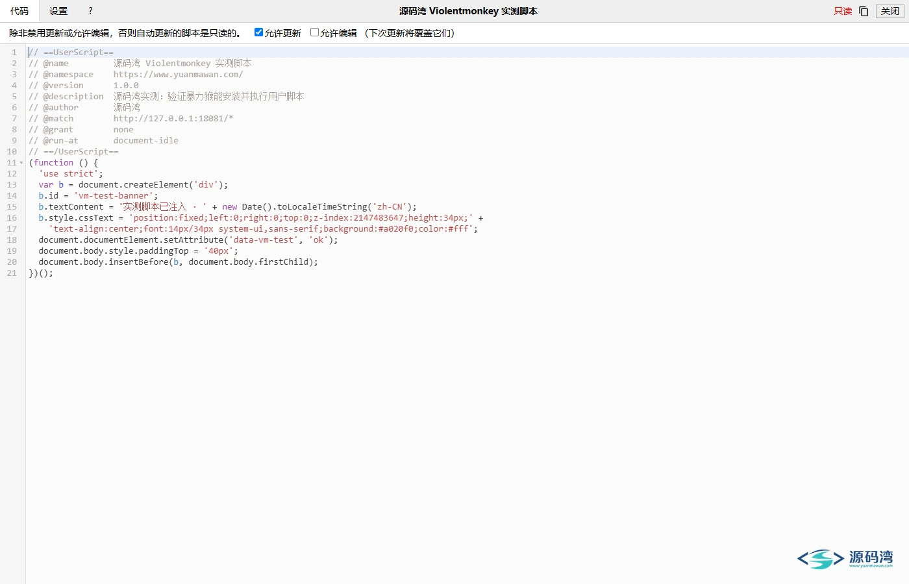Click the https://www.yuanmawan.com/ namespace URL text
The image size is (909, 584).
pyautogui.click(x=178, y=75)
